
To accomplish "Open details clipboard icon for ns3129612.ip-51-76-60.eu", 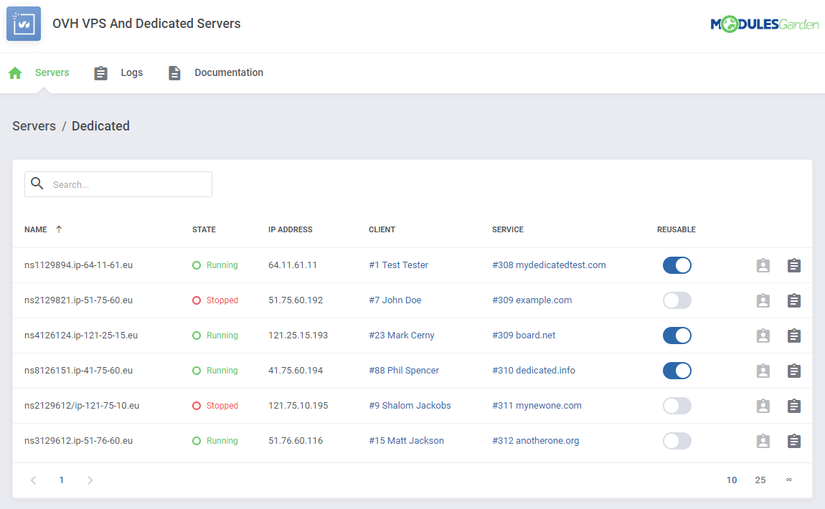I will tap(794, 441).
